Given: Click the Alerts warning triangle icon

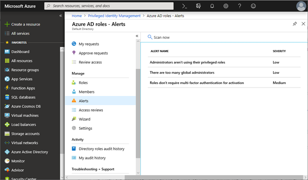Looking at the screenshot, I should pos(74,100).
